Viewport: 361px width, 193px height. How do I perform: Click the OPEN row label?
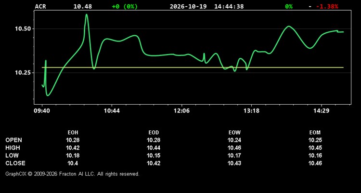pyautogui.click(x=13, y=140)
